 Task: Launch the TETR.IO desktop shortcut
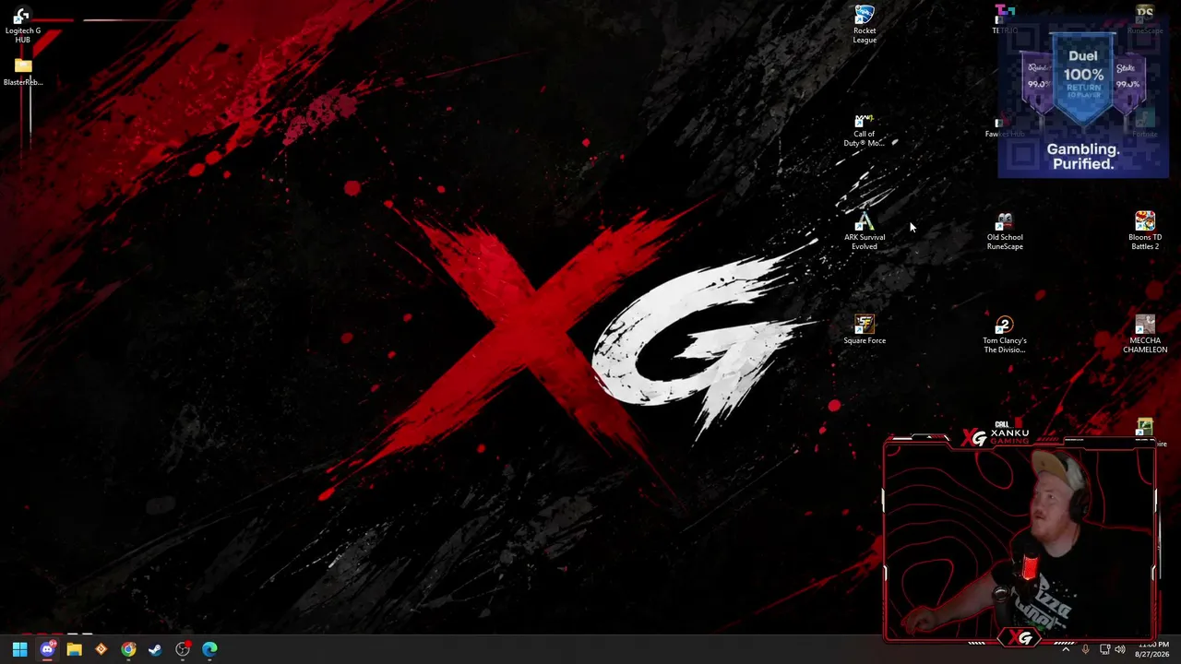[1004, 20]
